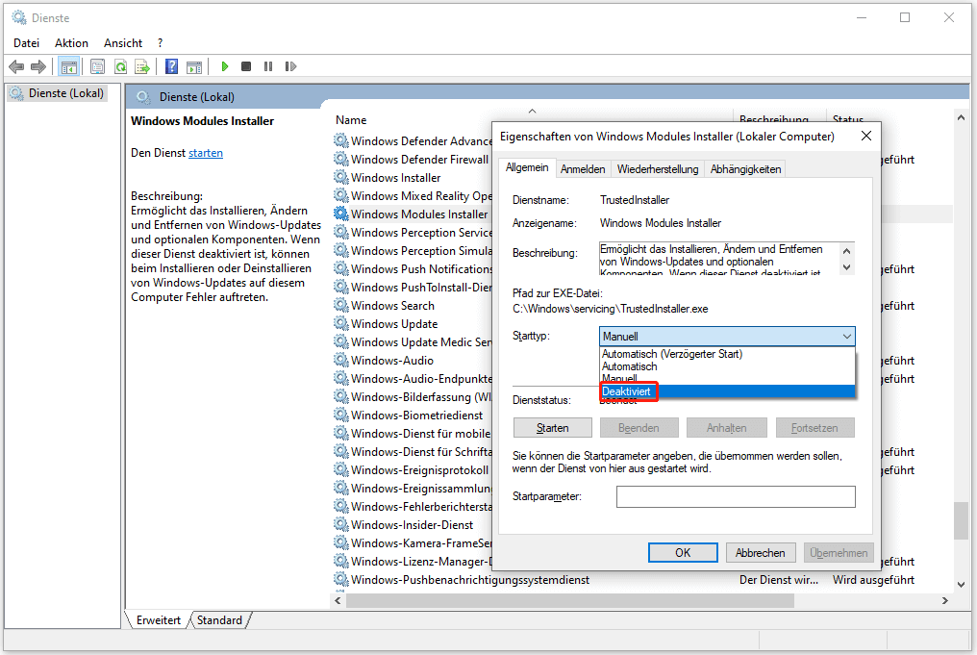
Task: Open the Help toolbar icon
Action: click(x=171, y=66)
